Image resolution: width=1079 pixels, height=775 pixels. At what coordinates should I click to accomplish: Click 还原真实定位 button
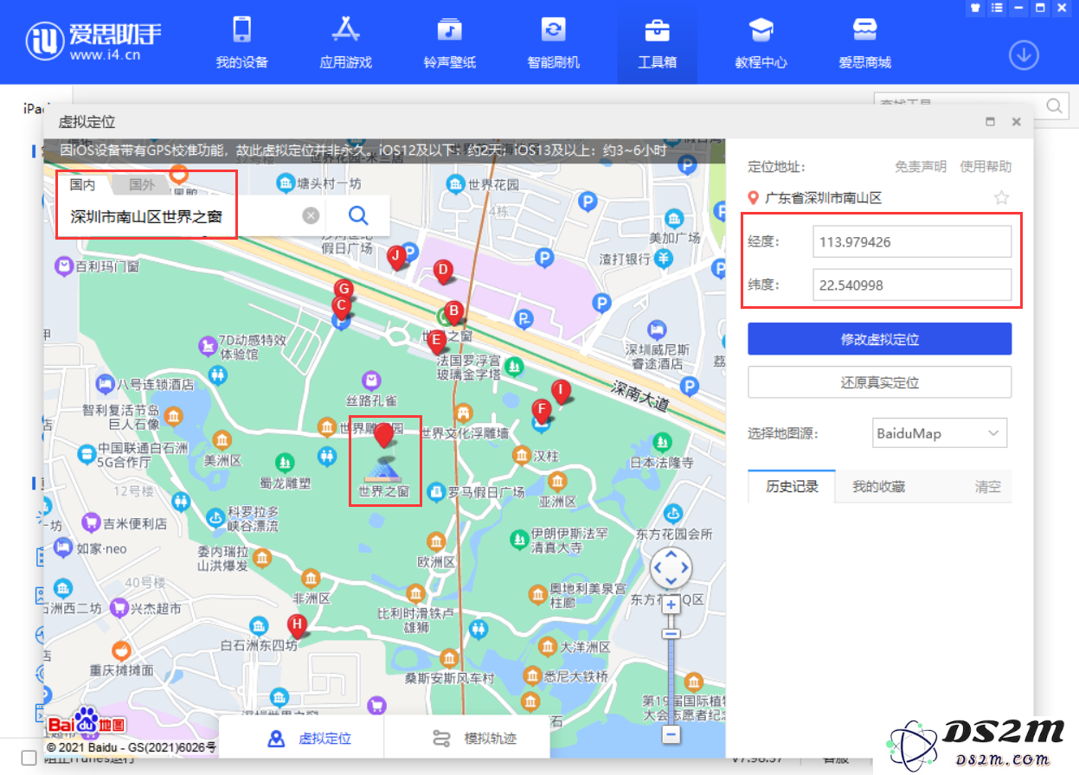[x=880, y=382]
